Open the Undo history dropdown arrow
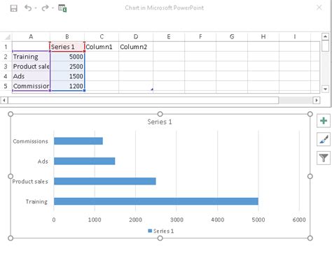This screenshot has width=332, height=258. 36,8
